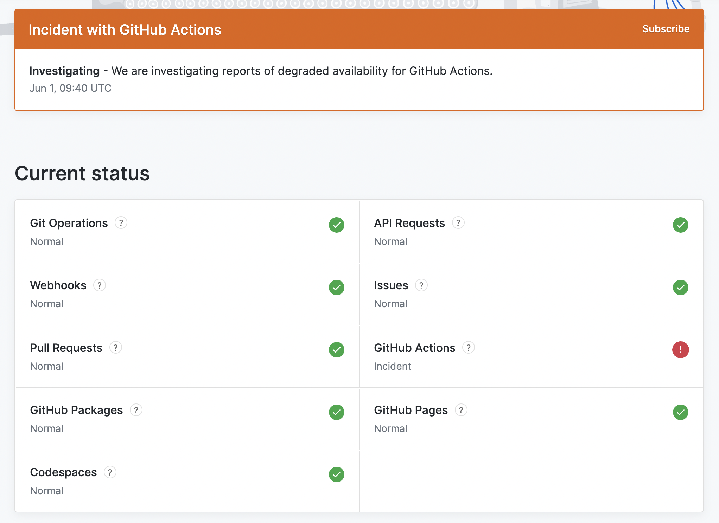The width and height of the screenshot is (719, 523).
Task: Click the green check for GitHub Pages
Action: (x=681, y=412)
